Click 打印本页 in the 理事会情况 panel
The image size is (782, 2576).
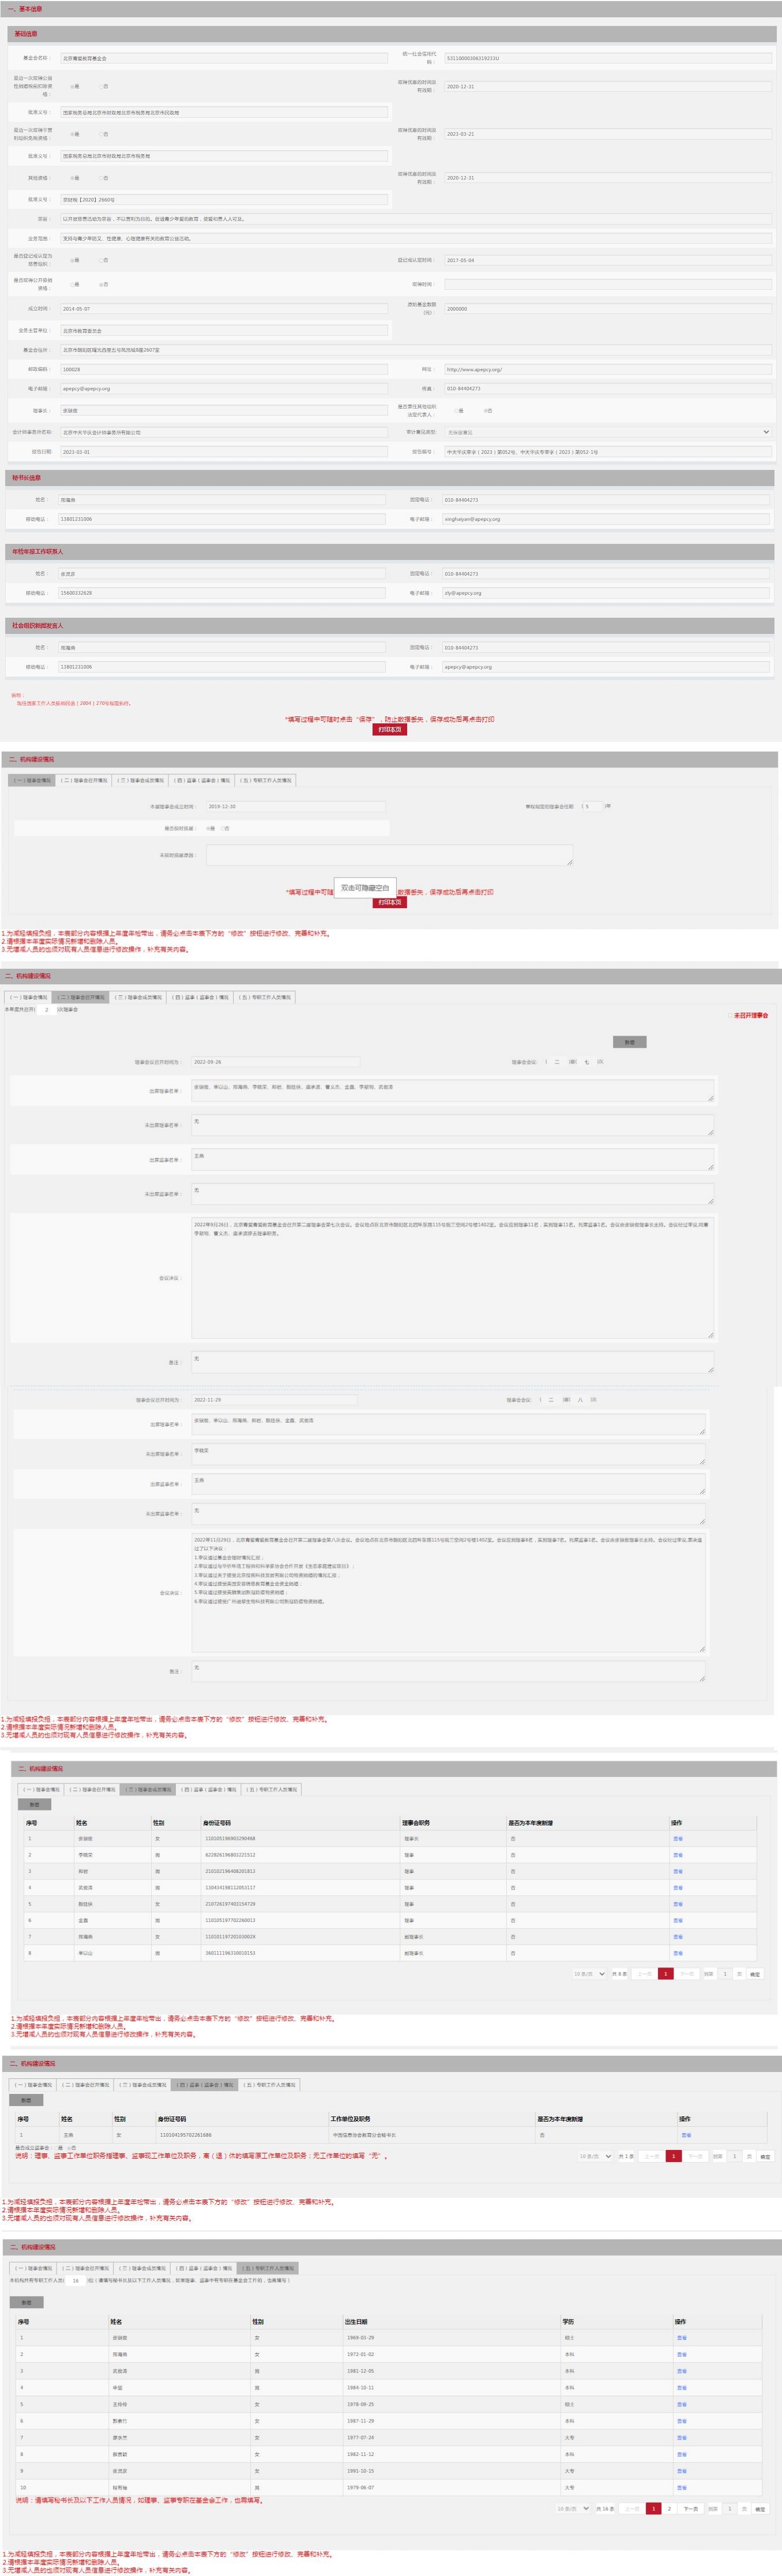389,902
